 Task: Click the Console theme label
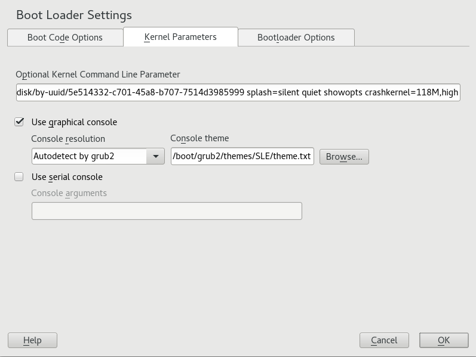click(x=199, y=138)
